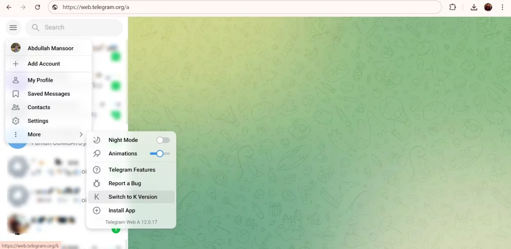Viewport: 511px width, 249px height.
Task: Click the circled plus Install App icon
Action: pyautogui.click(x=96, y=211)
